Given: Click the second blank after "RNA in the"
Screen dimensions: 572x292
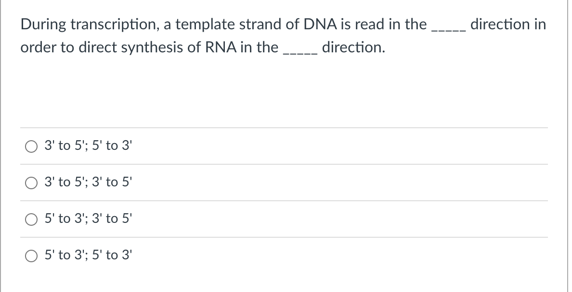Looking at the screenshot, I should click(300, 52).
